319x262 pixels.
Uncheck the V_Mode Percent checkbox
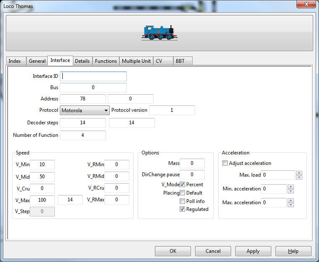(182, 185)
